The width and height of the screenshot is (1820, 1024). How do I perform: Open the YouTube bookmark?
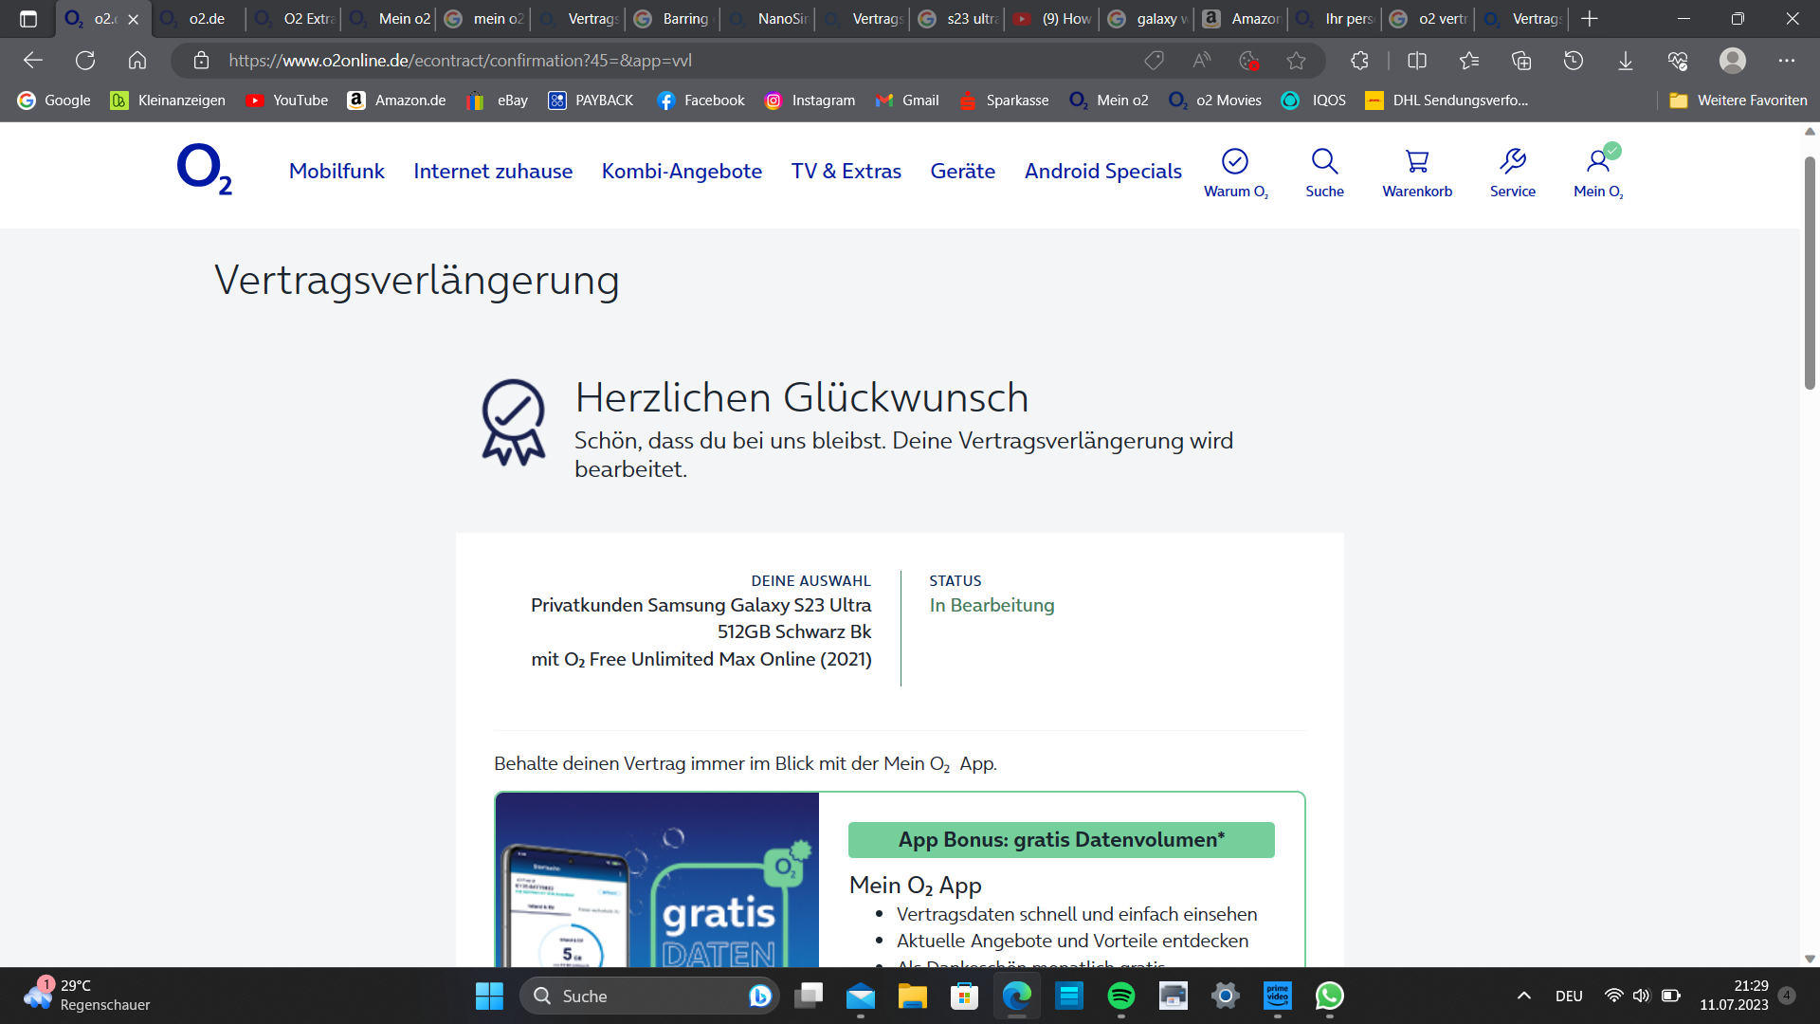point(286,101)
